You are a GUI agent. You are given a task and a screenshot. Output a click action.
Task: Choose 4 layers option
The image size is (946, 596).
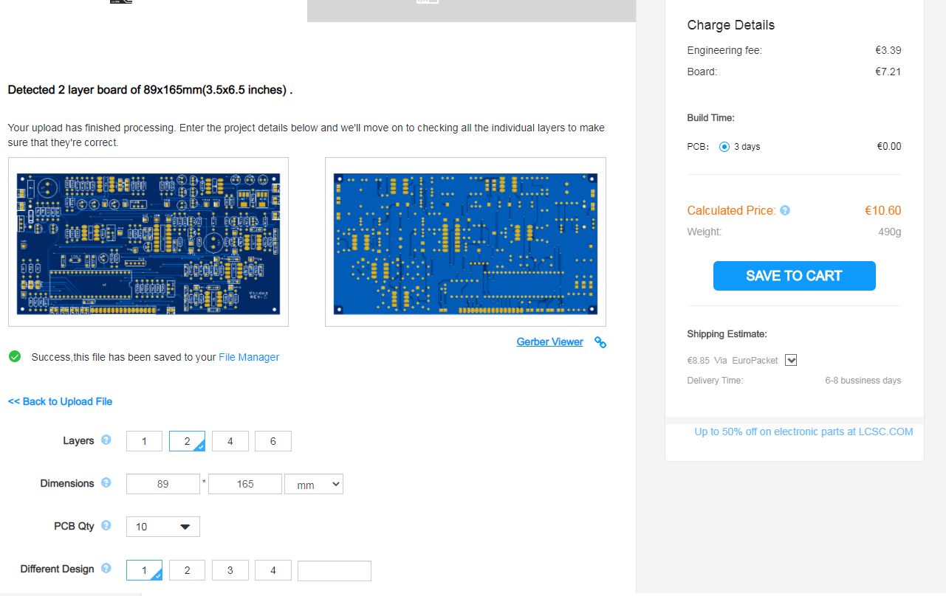(230, 441)
